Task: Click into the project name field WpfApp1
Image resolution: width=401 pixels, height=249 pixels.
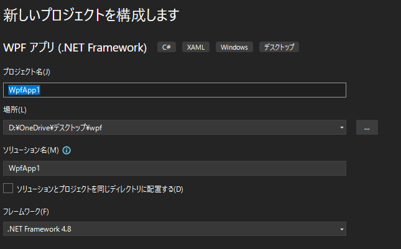Action: tap(175, 90)
